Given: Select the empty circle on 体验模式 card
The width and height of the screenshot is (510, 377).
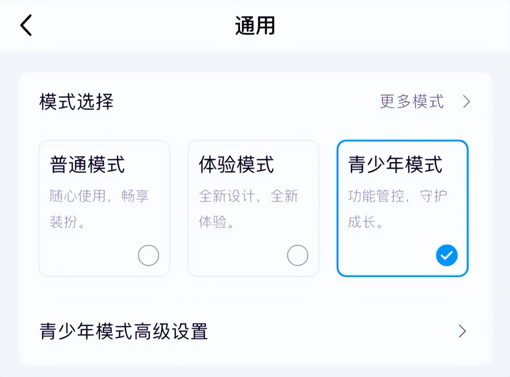Looking at the screenshot, I should click(x=297, y=255).
